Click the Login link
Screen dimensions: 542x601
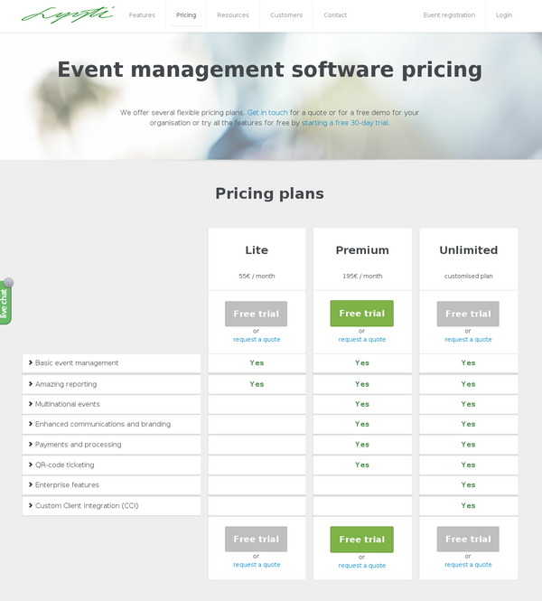coord(504,15)
